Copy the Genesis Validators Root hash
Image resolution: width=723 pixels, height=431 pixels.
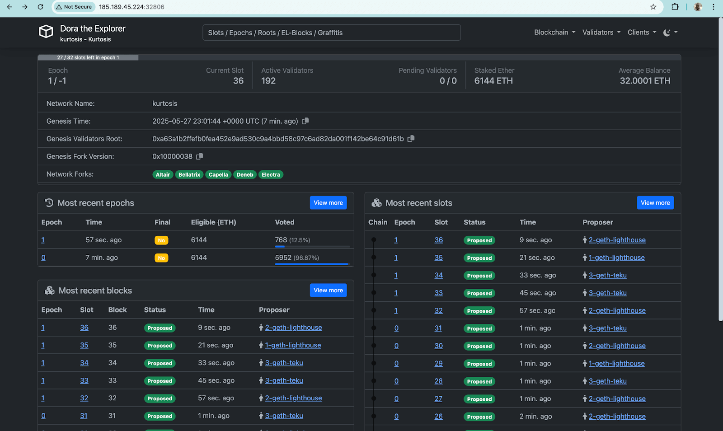click(411, 139)
